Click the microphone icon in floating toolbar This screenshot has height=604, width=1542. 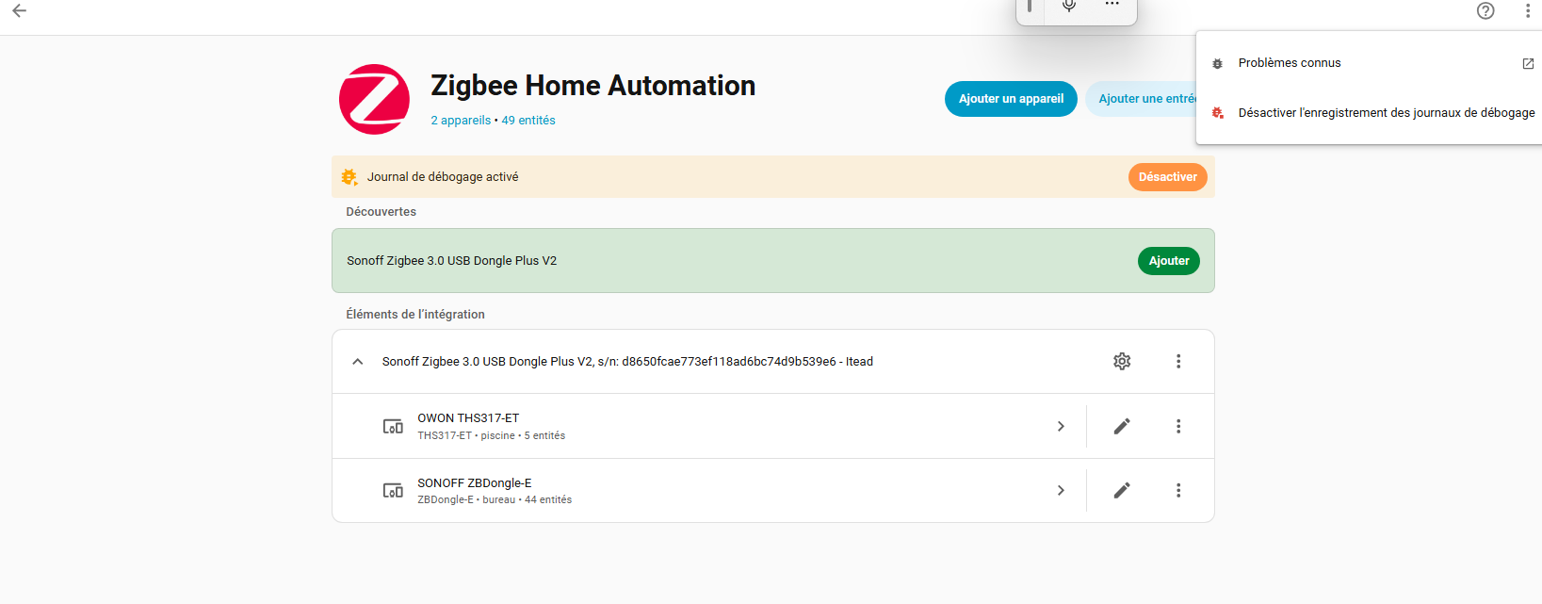tap(1068, 6)
